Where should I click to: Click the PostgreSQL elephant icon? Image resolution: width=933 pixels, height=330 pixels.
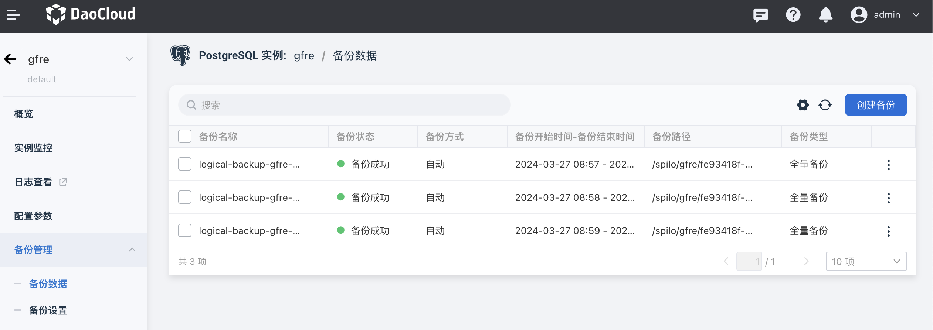click(x=180, y=55)
